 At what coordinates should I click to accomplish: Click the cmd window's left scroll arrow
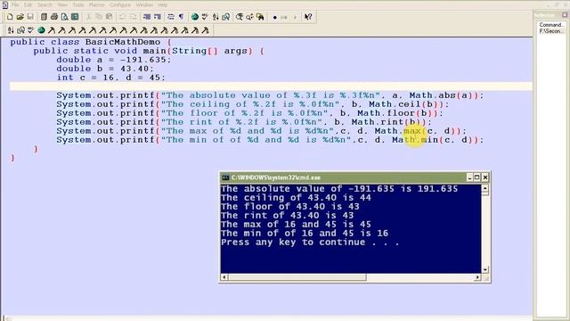point(224,277)
